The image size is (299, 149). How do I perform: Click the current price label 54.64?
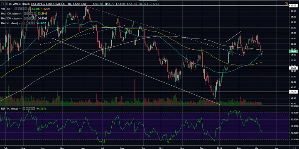pos(293,51)
